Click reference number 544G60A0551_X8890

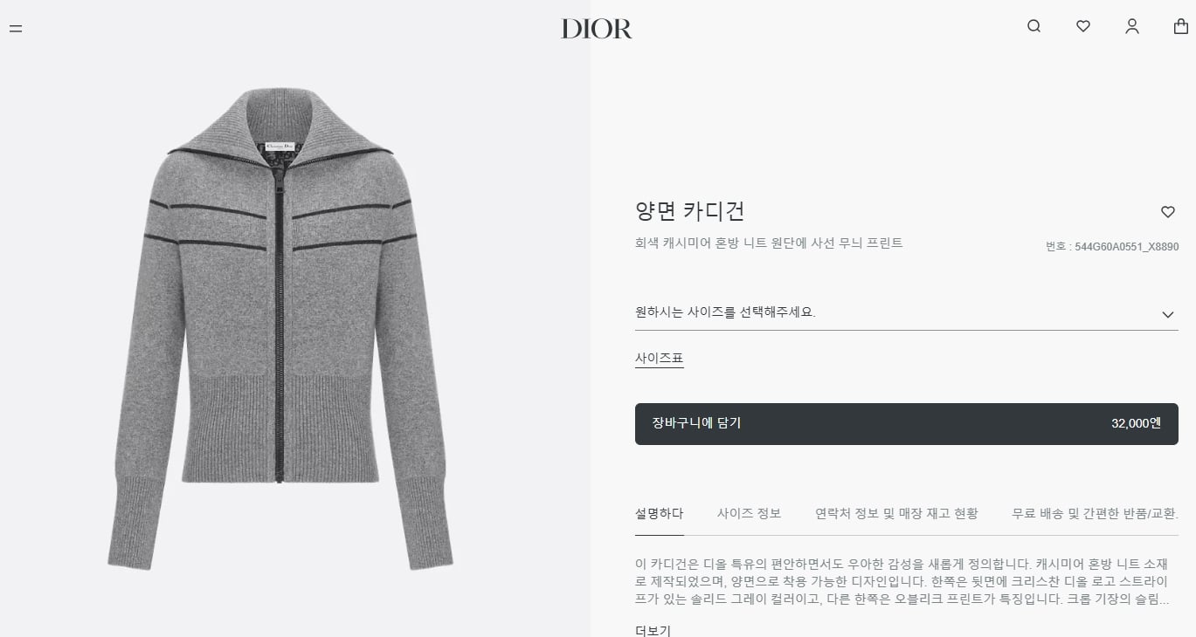(1127, 247)
